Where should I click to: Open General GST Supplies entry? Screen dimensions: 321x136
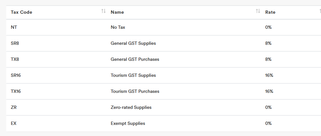(133, 43)
